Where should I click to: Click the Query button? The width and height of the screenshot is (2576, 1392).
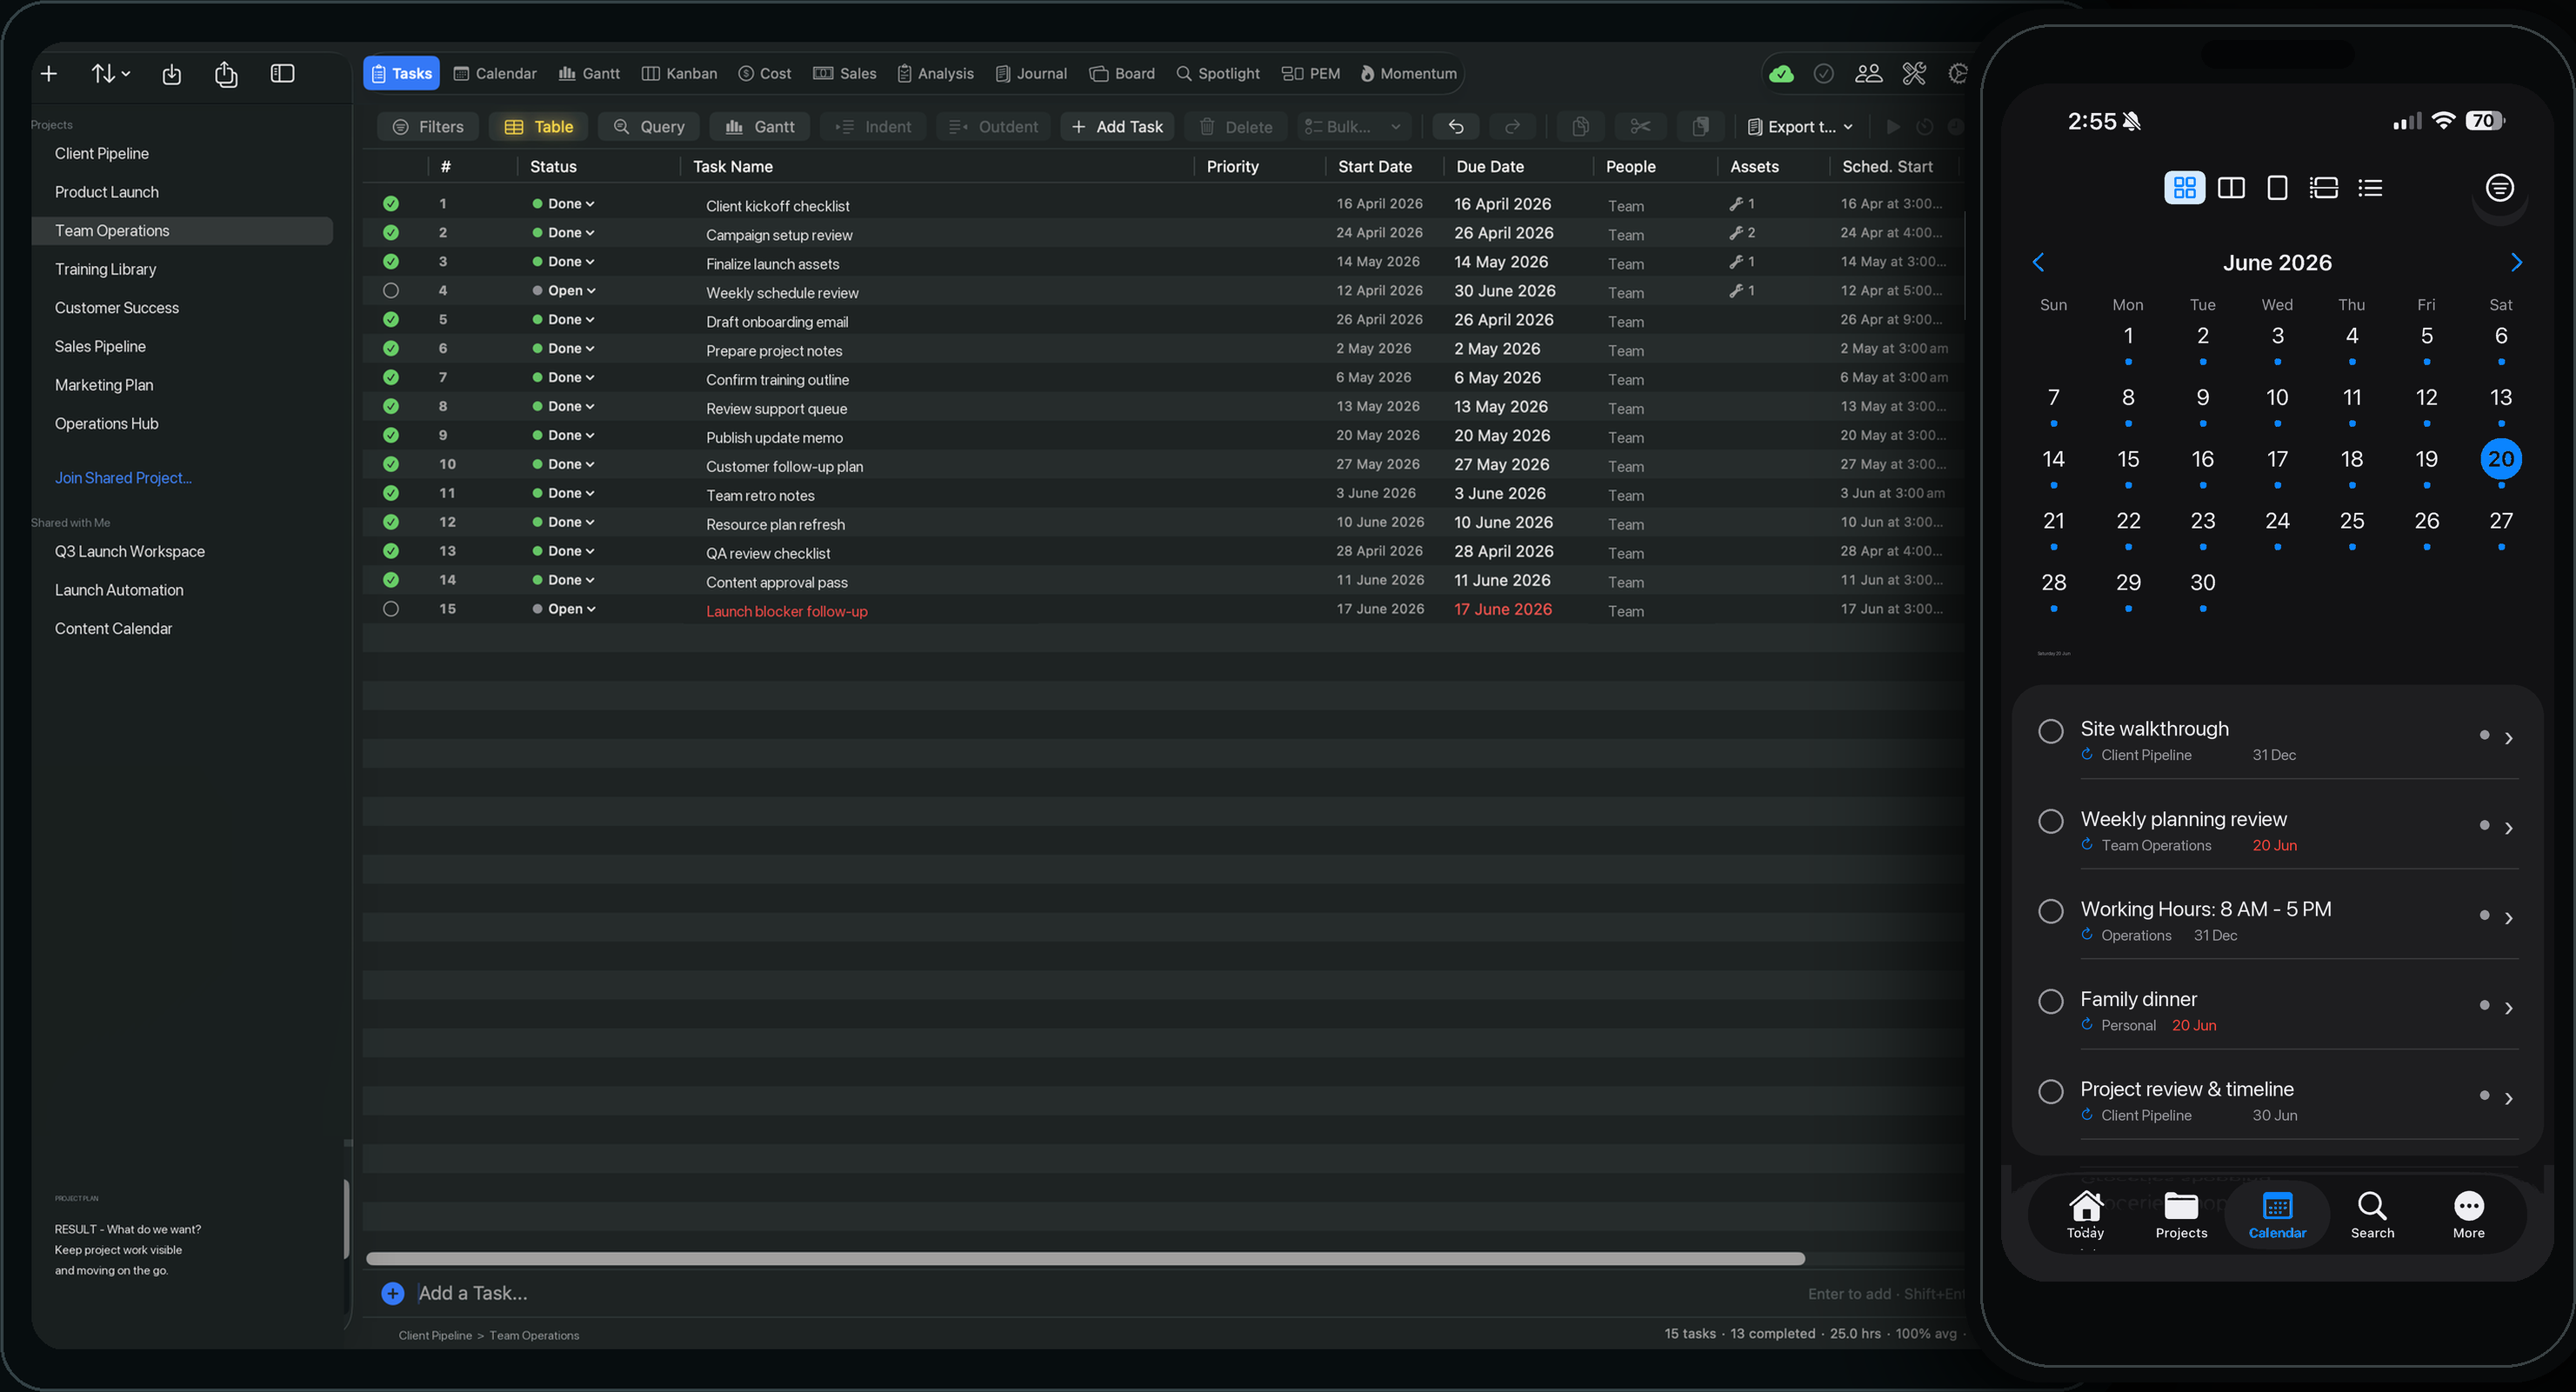tap(649, 127)
